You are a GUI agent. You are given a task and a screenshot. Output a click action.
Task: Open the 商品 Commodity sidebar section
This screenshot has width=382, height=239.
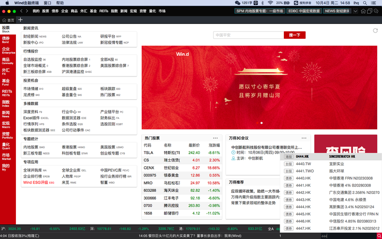pos(8,61)
